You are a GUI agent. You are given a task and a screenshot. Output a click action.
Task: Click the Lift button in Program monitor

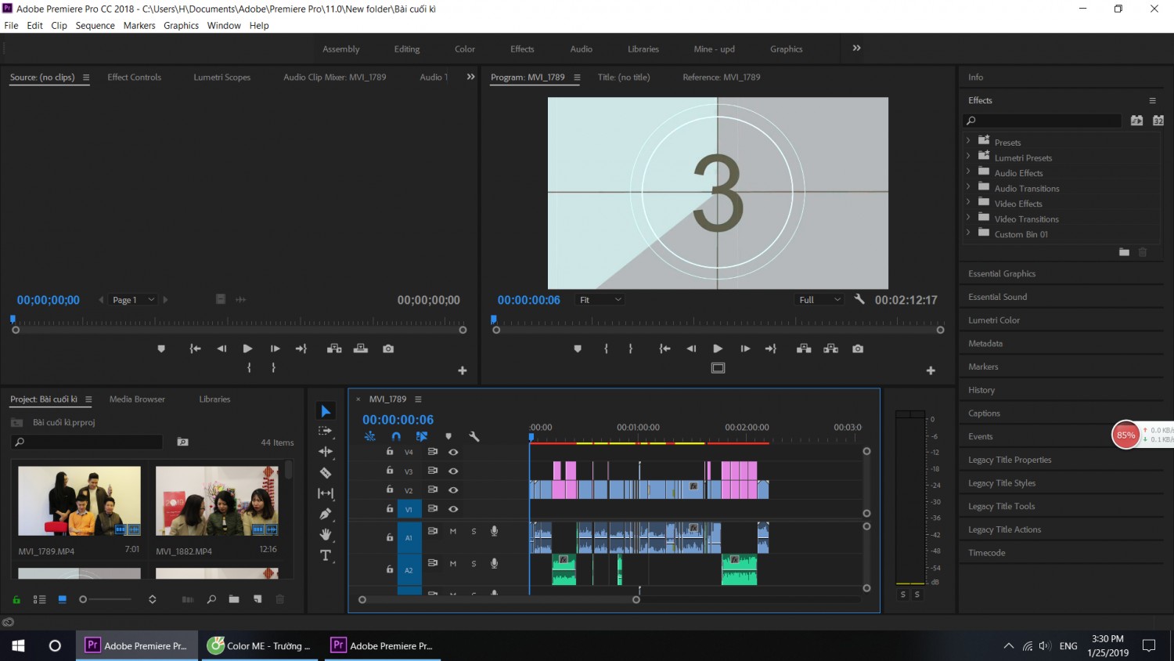804,349
